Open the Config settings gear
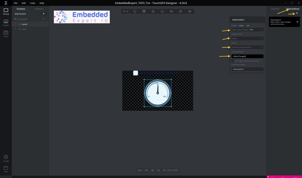The height and width of the screenshot is (178, 302). (x=6, y=158)
